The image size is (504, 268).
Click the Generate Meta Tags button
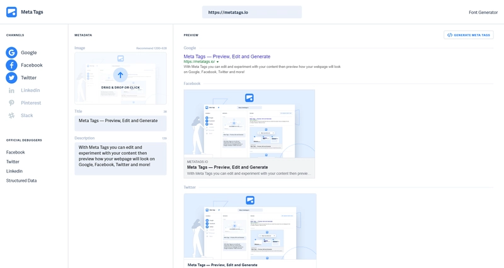point(469,35)
